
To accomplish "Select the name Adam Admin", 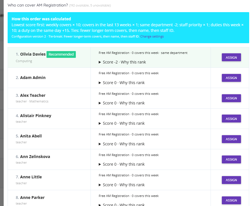I will 33,78.
